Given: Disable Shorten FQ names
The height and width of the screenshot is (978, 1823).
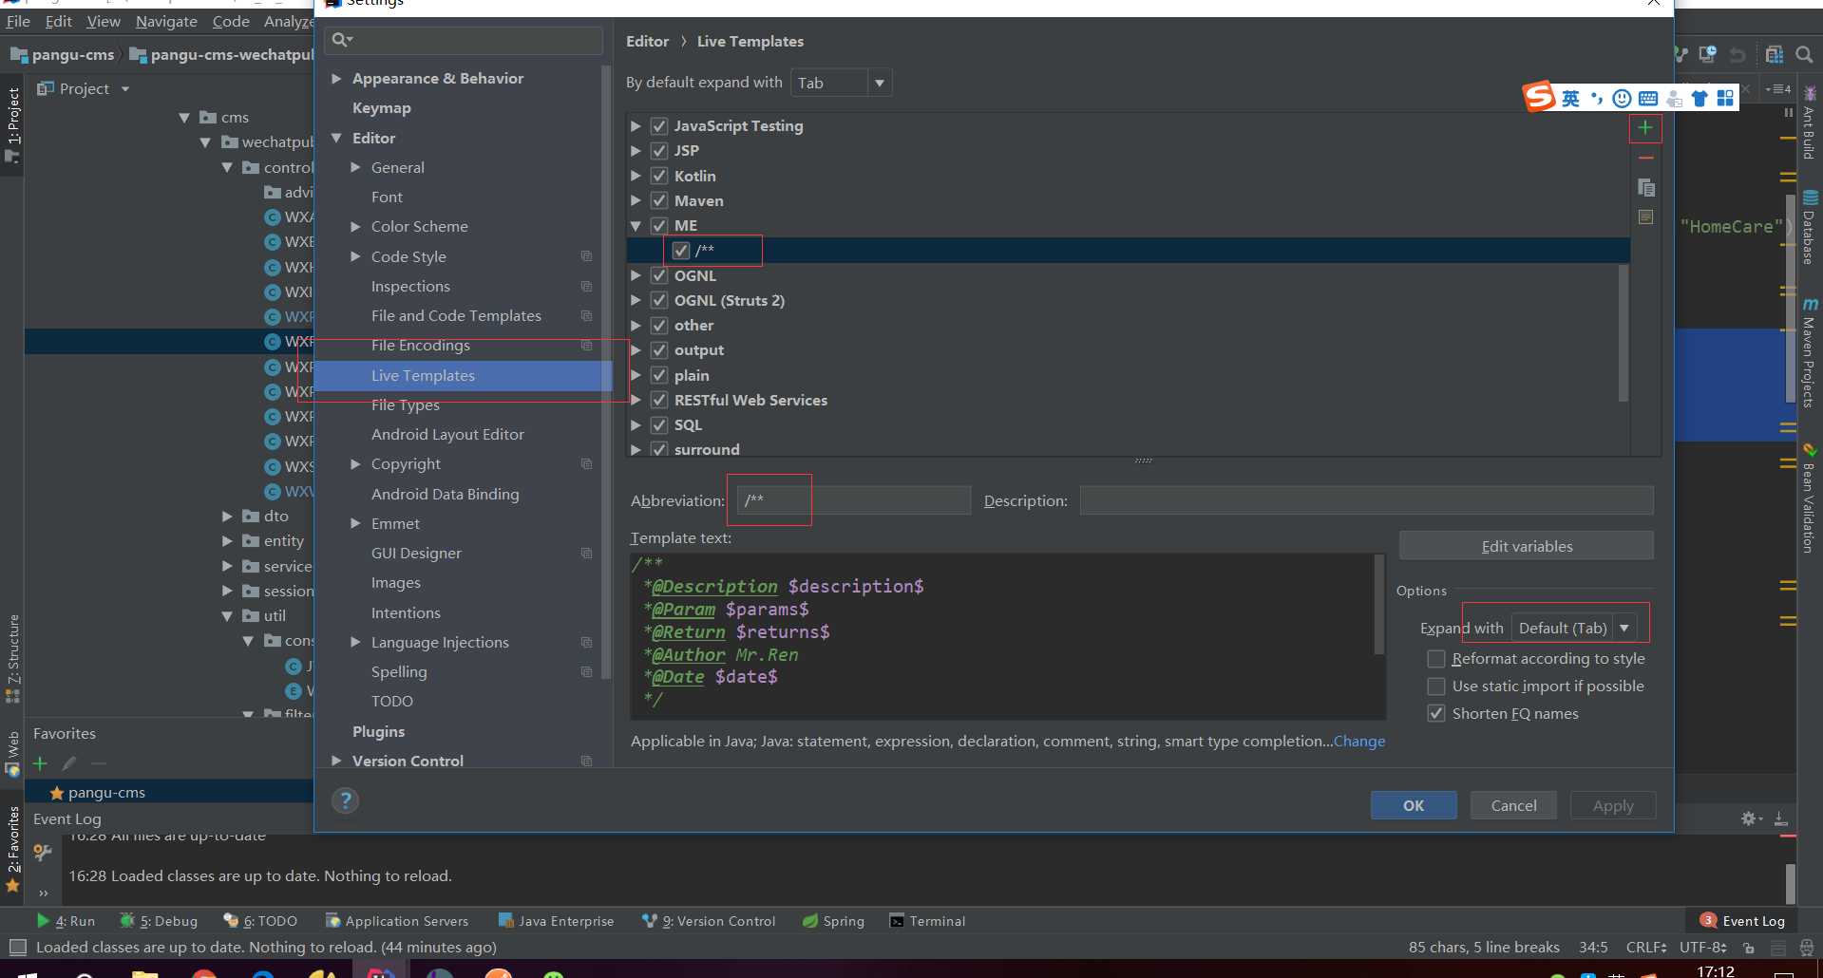Looking at the screenshot, I should pyautogui.click(x=1436, y=713).
